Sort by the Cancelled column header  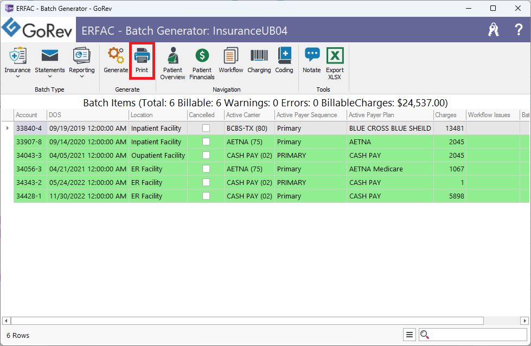click(206, 115)
